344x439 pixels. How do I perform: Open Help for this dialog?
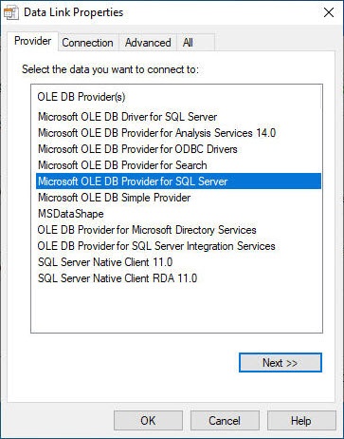(301, 421)
